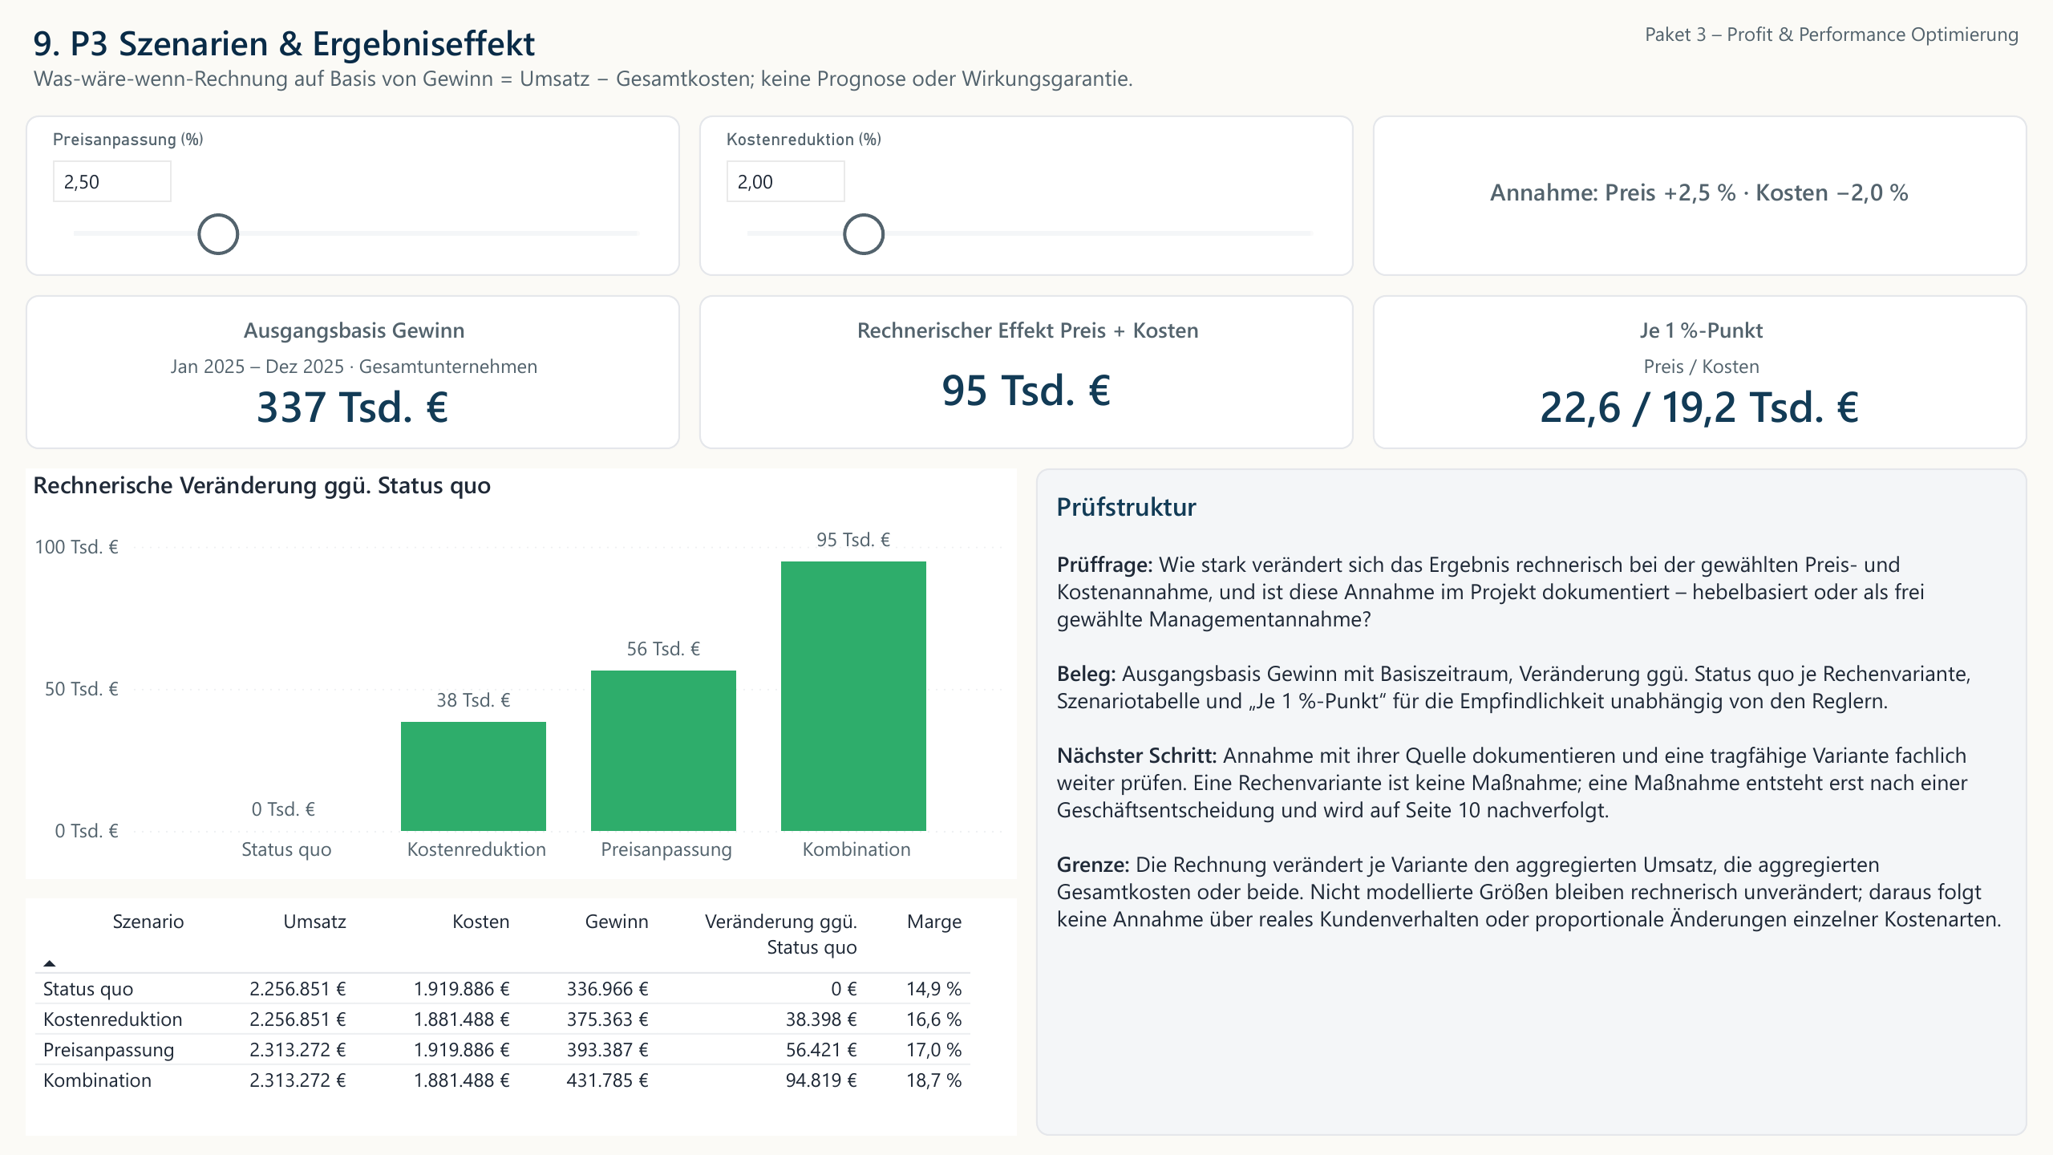2053x1155 pixels.
Task: Select the Kostenreduktion row in the scenario table
Action: pos(503,1019)
